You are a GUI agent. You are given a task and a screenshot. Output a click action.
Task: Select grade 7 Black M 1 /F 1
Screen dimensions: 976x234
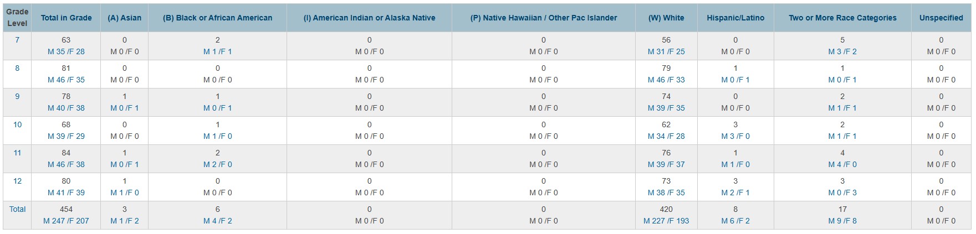coord(217,51)
